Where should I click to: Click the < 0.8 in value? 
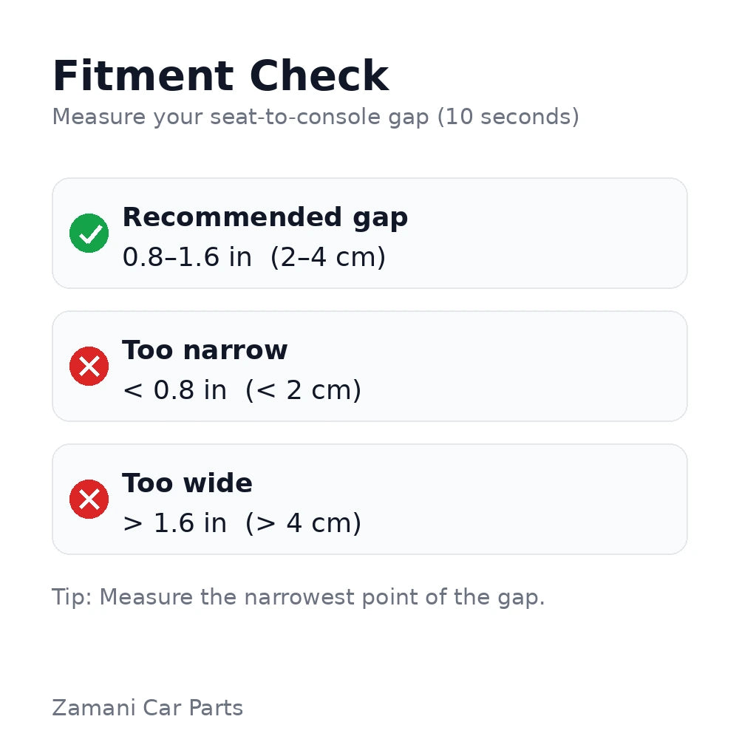(174, 390)
